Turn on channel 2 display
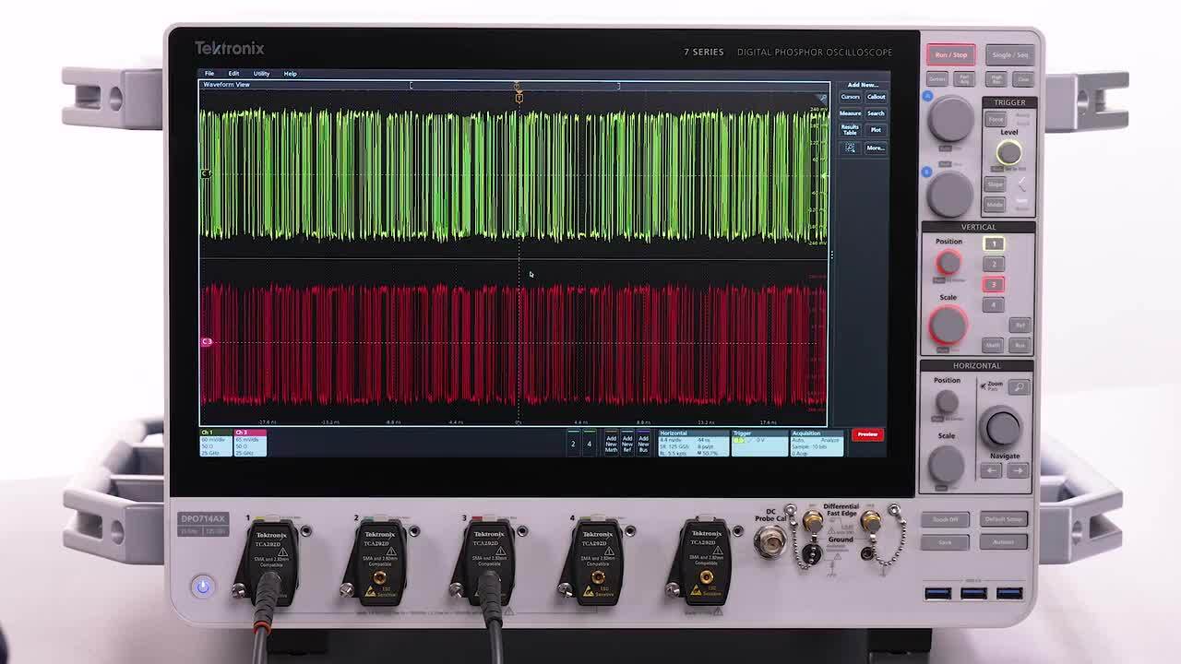 [x=572, y=443]
